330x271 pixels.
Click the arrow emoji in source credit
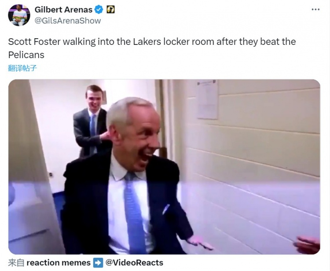tap(98, 263)
